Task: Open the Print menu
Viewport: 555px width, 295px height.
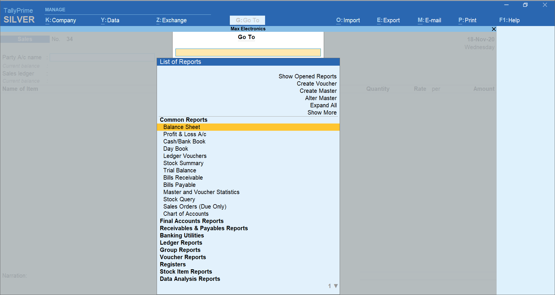Action: [467, 20]
